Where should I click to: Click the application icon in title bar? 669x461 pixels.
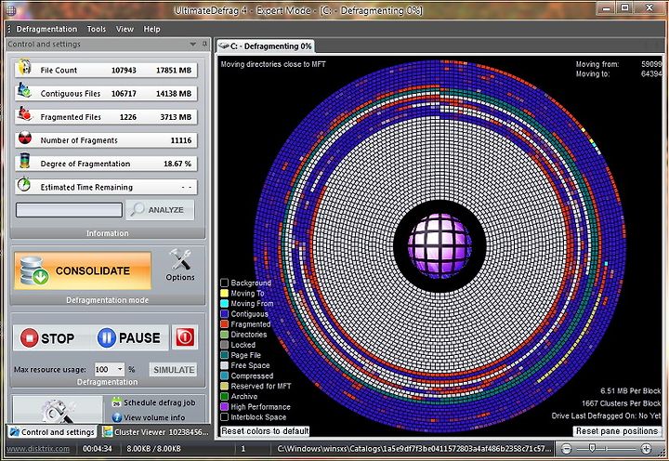[x=10, y=10]
